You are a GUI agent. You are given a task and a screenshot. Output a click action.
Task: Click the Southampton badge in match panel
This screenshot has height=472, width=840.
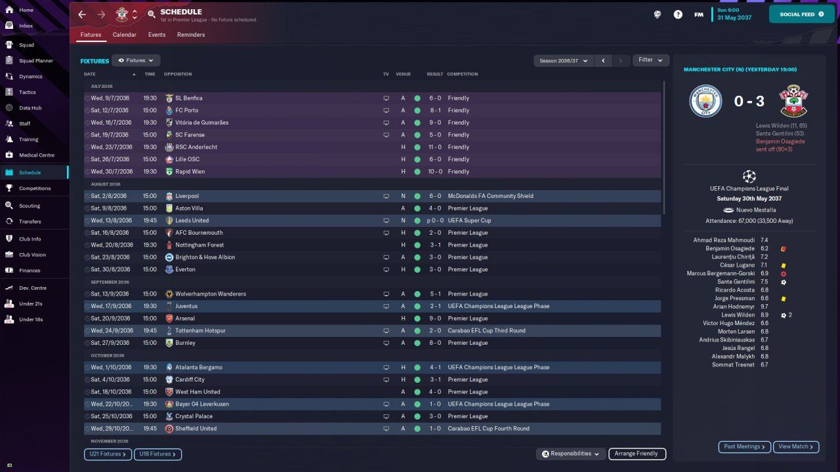pos(793,102)
